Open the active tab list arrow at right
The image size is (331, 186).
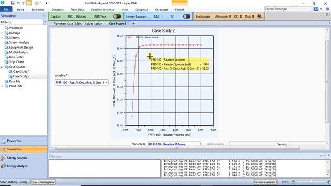click(x=329, y=23)
